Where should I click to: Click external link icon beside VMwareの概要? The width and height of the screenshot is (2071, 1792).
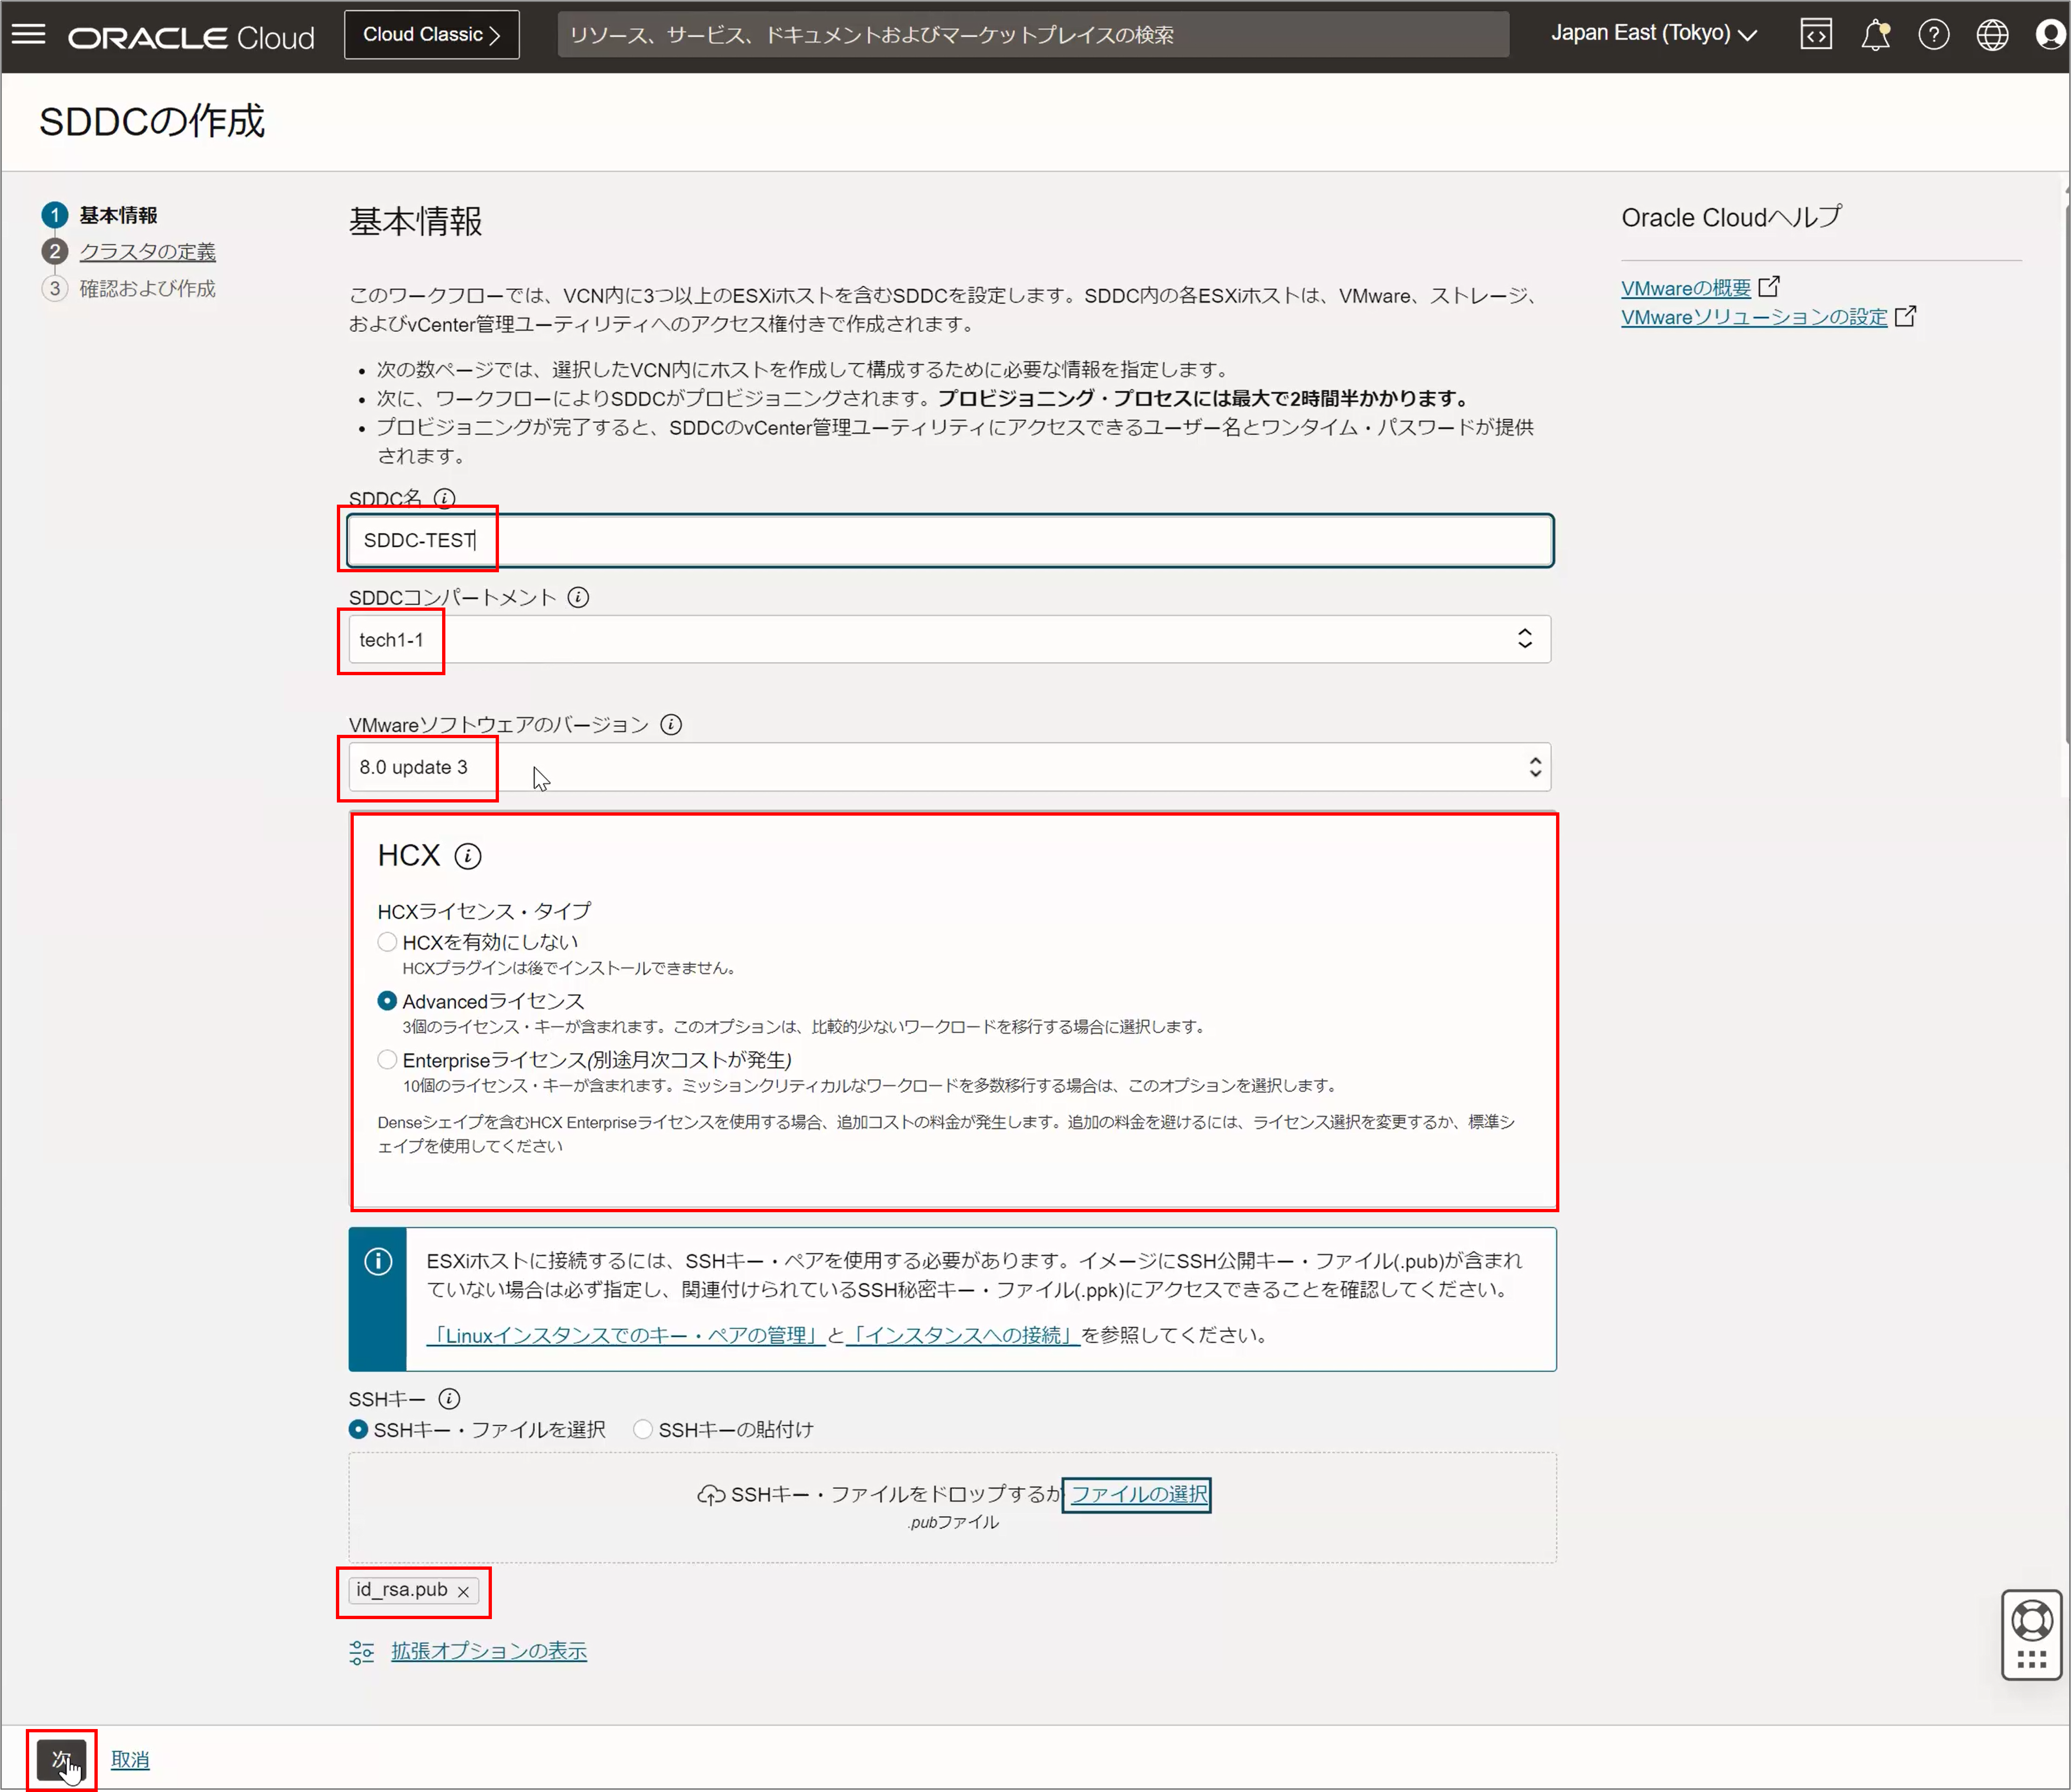tap(1769, 287)
